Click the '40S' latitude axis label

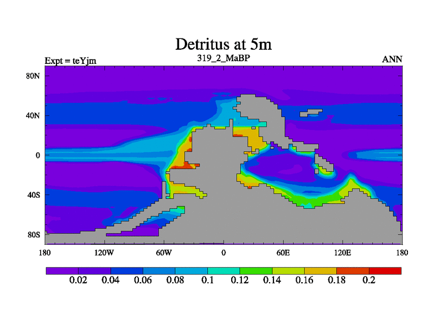pyautogui.click(x=33, y=194)
